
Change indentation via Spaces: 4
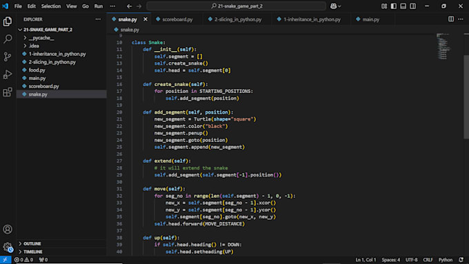pyautogui.click(x=390, y=260)
